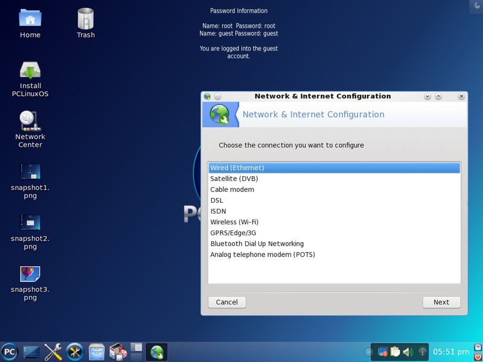Select Analog telephone modem (POTS)
Viewport: 483px width, 362px height.
[334, 255]
